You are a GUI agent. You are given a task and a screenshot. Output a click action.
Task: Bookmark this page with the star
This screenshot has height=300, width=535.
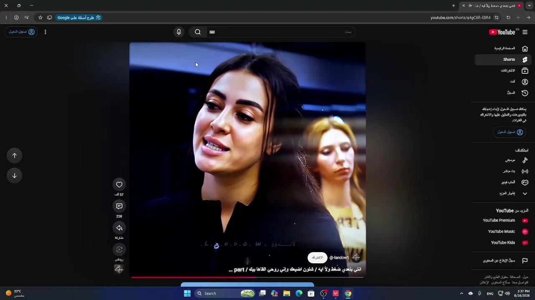coord(40,17)
